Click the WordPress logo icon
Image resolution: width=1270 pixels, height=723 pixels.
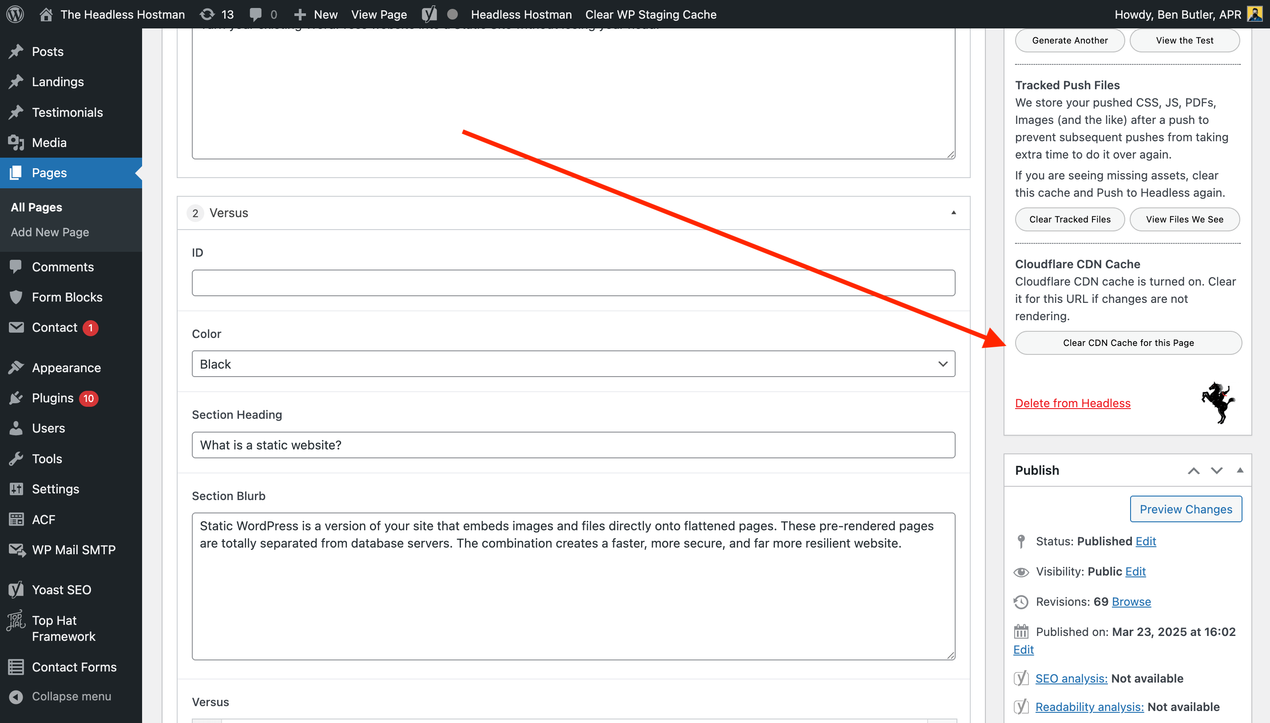(x=15, y=14)
